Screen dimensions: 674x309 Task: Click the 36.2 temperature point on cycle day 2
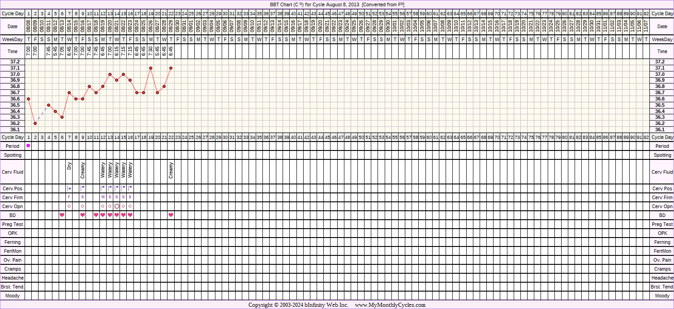[35, 123]
